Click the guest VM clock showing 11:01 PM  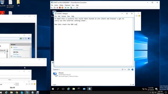(x=151, y=89)
